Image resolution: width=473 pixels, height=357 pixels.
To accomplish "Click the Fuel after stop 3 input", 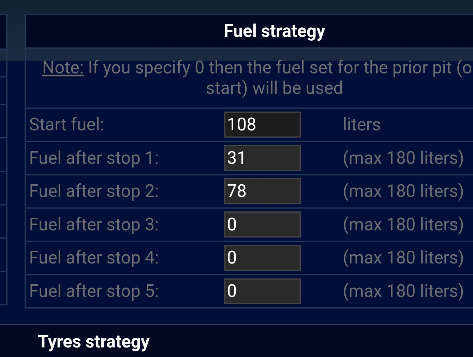I will click(x=262, y=224).
